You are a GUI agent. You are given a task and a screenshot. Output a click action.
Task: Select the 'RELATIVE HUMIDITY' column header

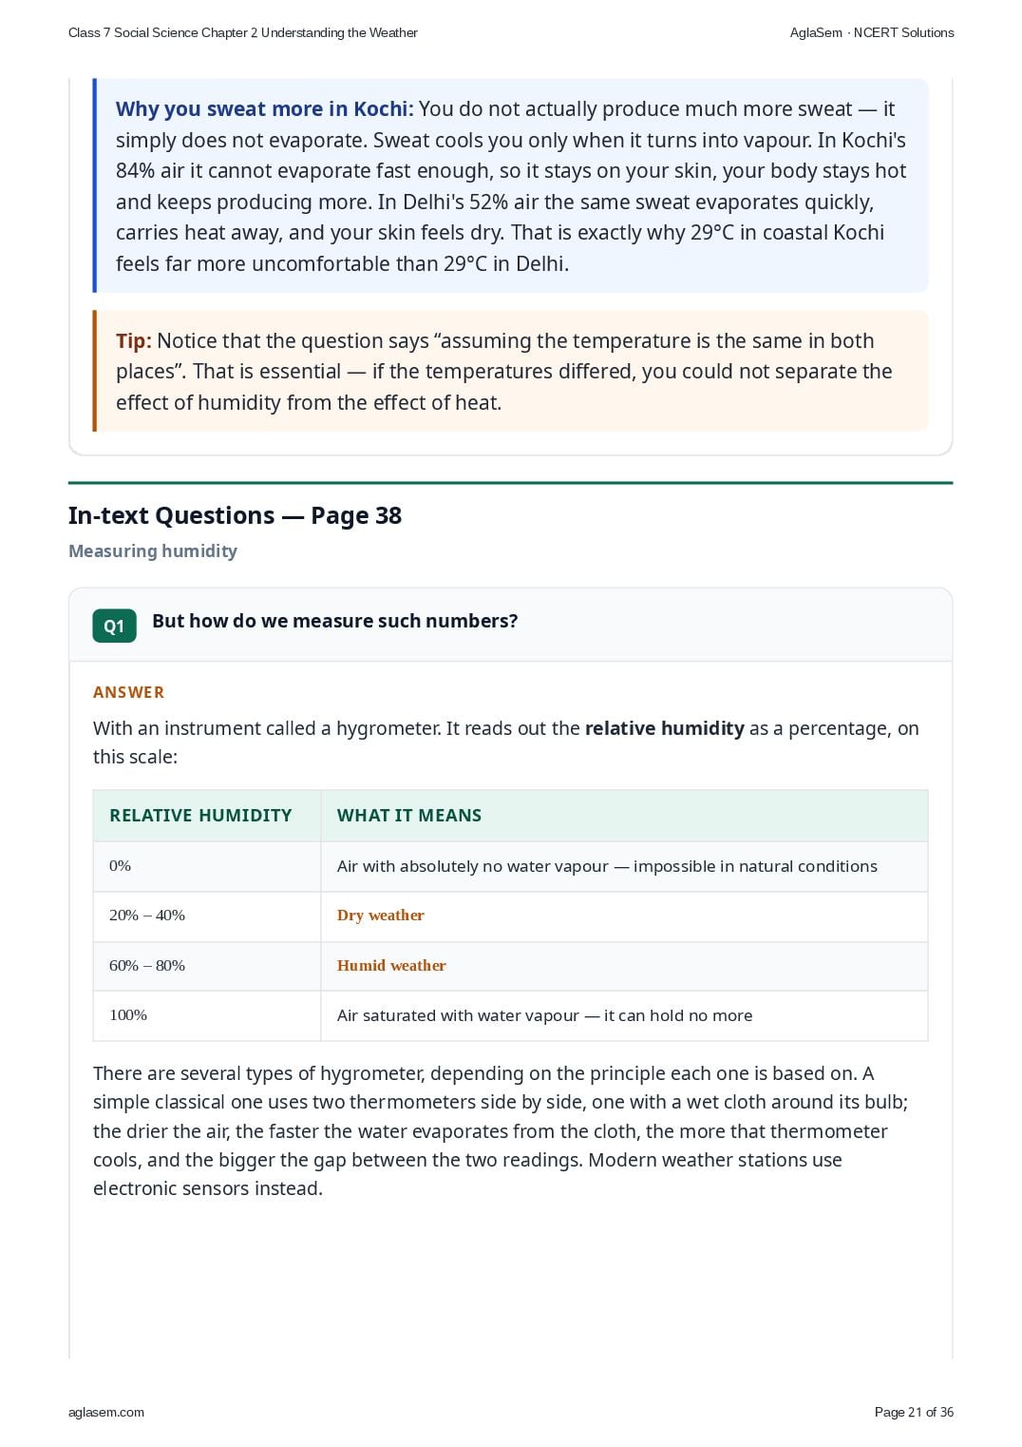(x=200, y=815)
